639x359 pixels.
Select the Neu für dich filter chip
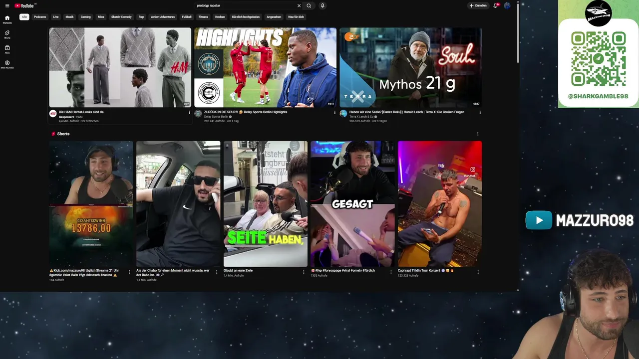pyautogui.click(x=296, y=16)
